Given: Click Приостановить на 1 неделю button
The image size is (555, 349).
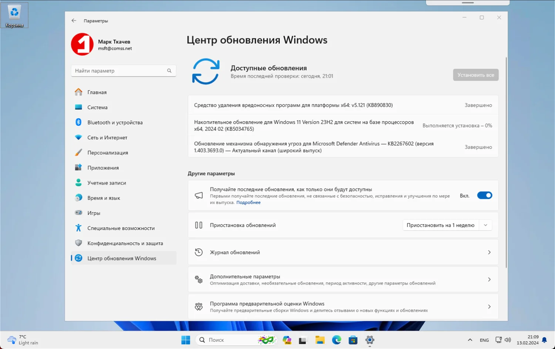Looking at the screenshot, I should click(x=440, y=225).
